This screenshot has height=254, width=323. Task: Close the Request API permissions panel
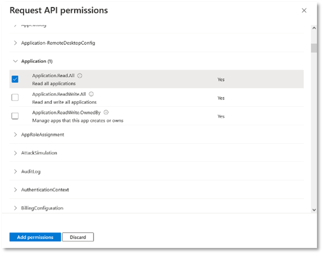(303, 10)
